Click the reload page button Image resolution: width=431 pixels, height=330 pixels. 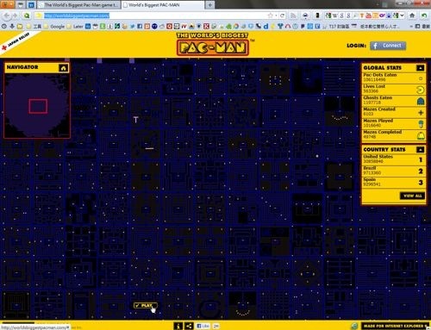[x=283, y=16]
